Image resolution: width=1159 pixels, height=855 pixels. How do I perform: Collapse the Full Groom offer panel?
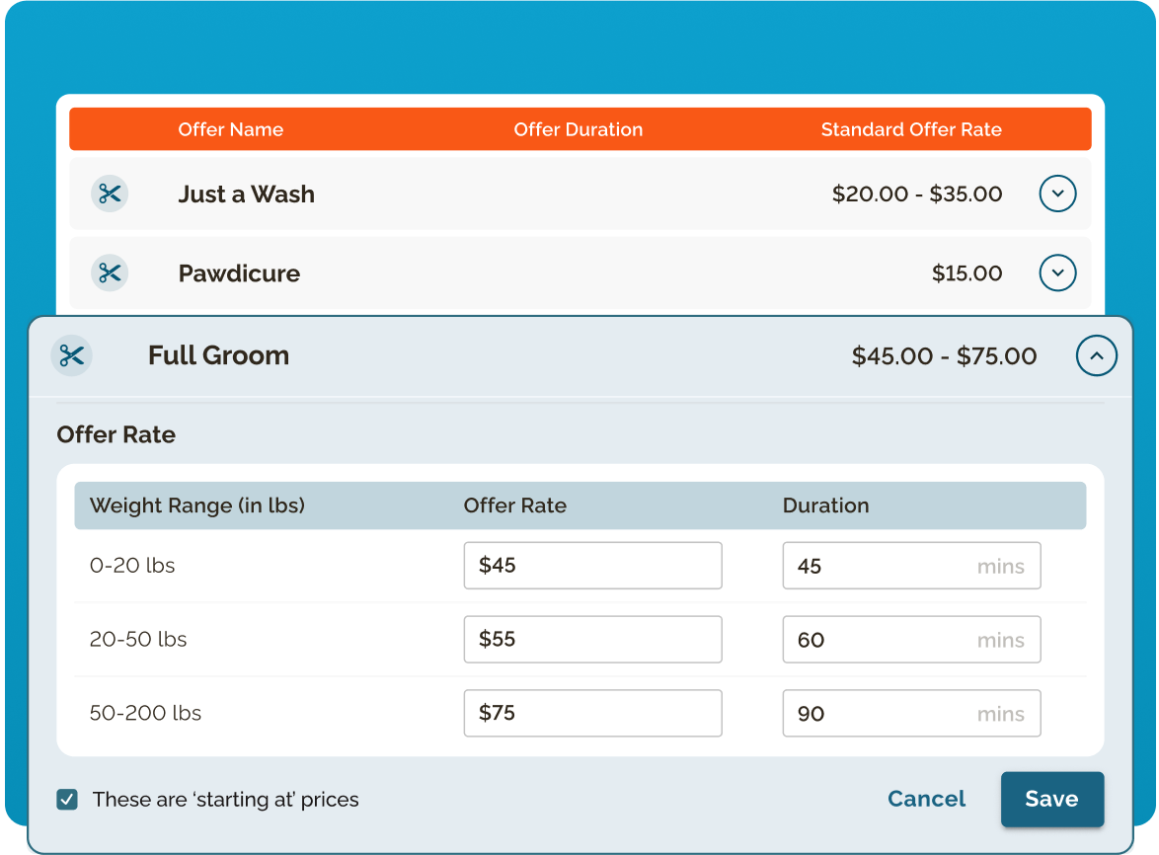pyautogui.click(x=1096, y=355)
